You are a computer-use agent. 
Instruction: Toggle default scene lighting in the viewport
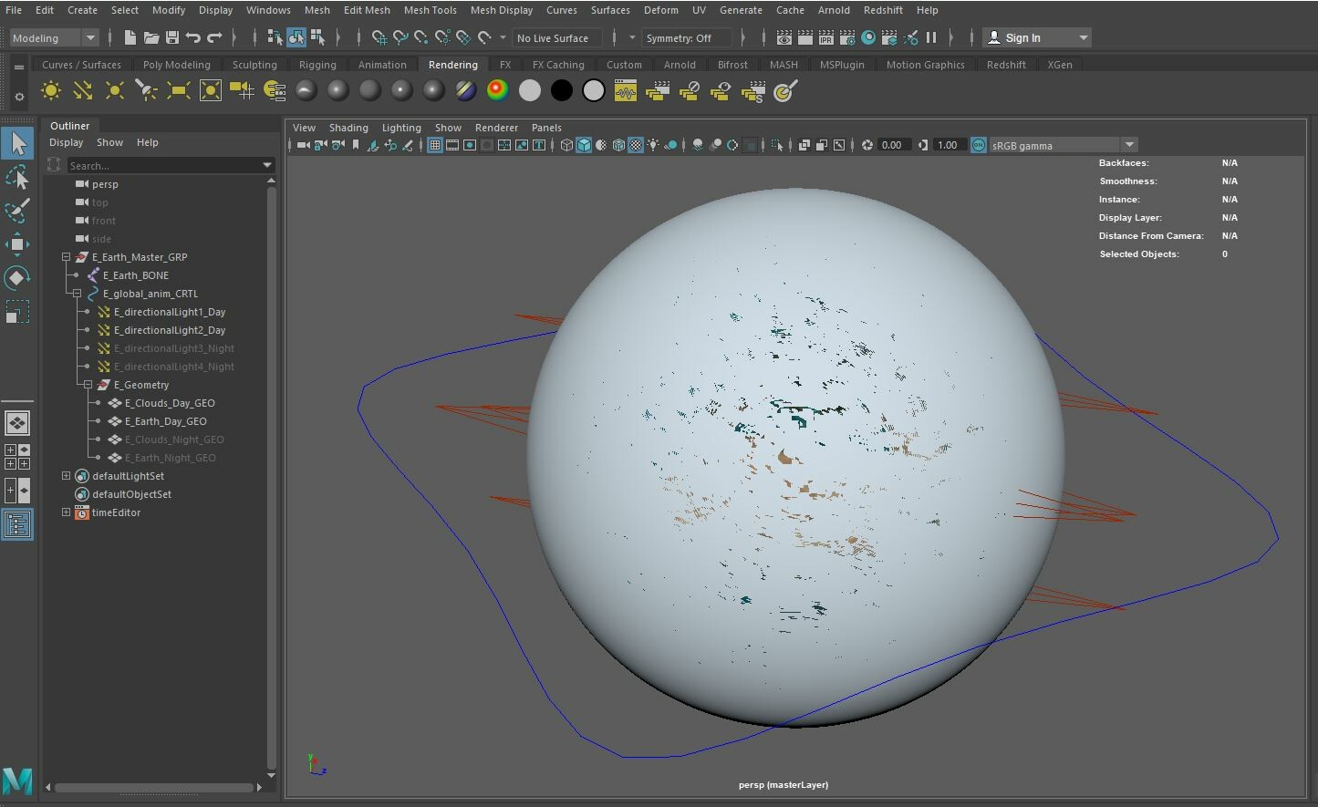654,144
